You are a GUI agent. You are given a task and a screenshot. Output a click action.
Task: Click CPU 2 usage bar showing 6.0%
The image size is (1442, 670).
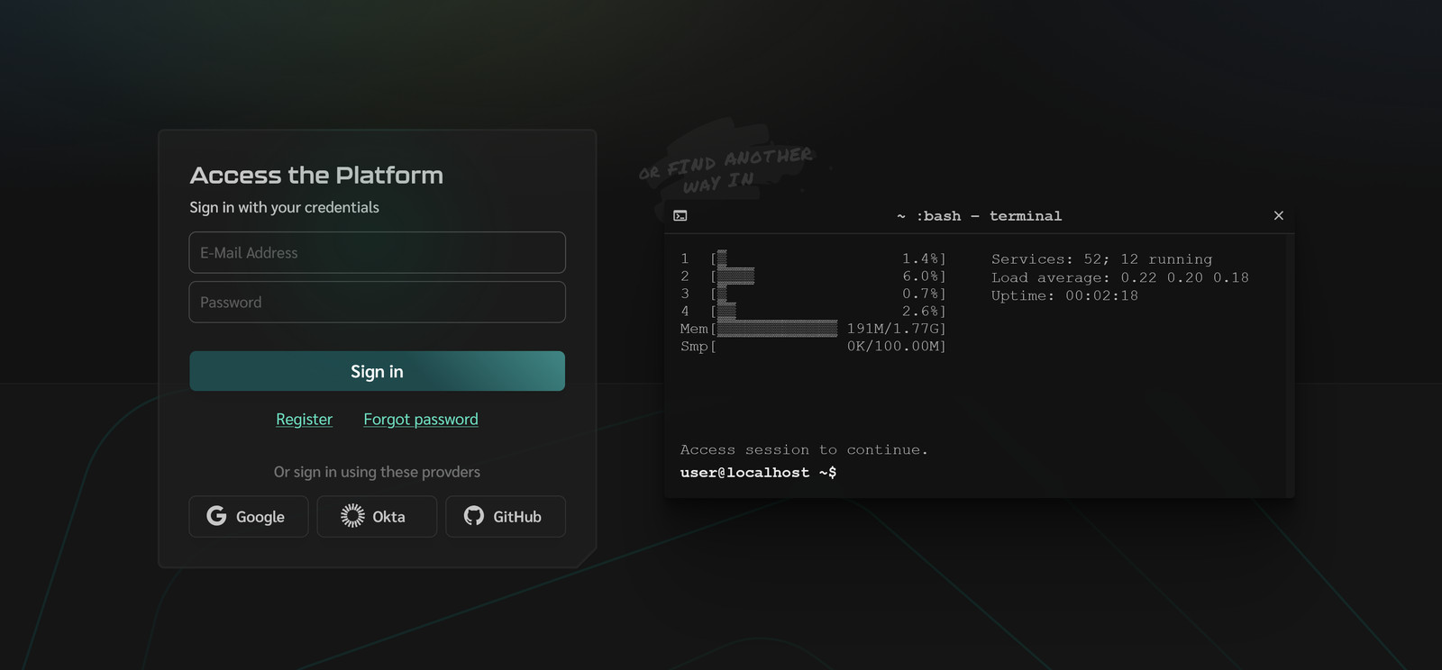click(735, 276)
